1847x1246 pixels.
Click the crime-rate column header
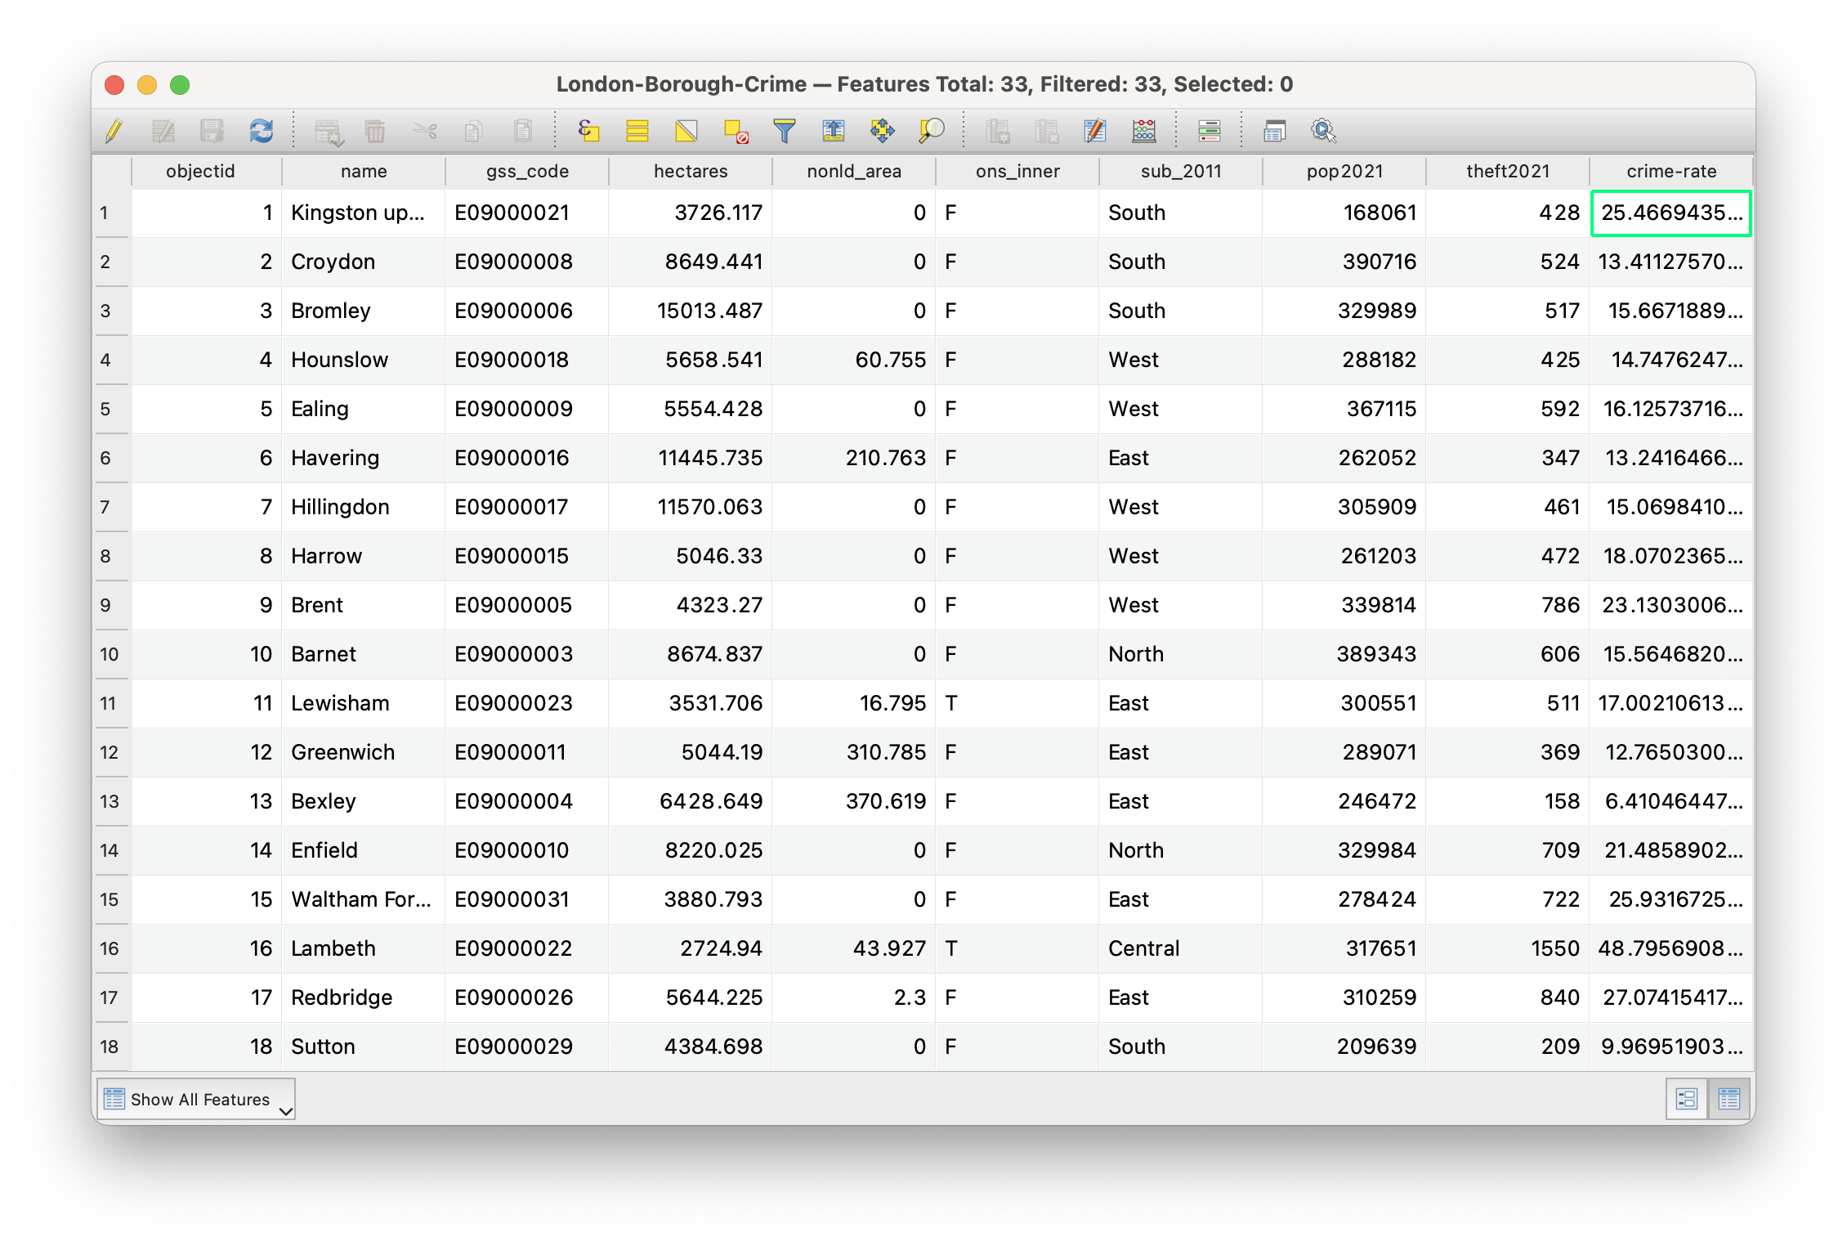coord(1671,172)
